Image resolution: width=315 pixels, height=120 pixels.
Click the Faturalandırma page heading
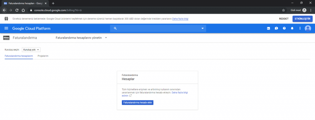pos(25,38)
